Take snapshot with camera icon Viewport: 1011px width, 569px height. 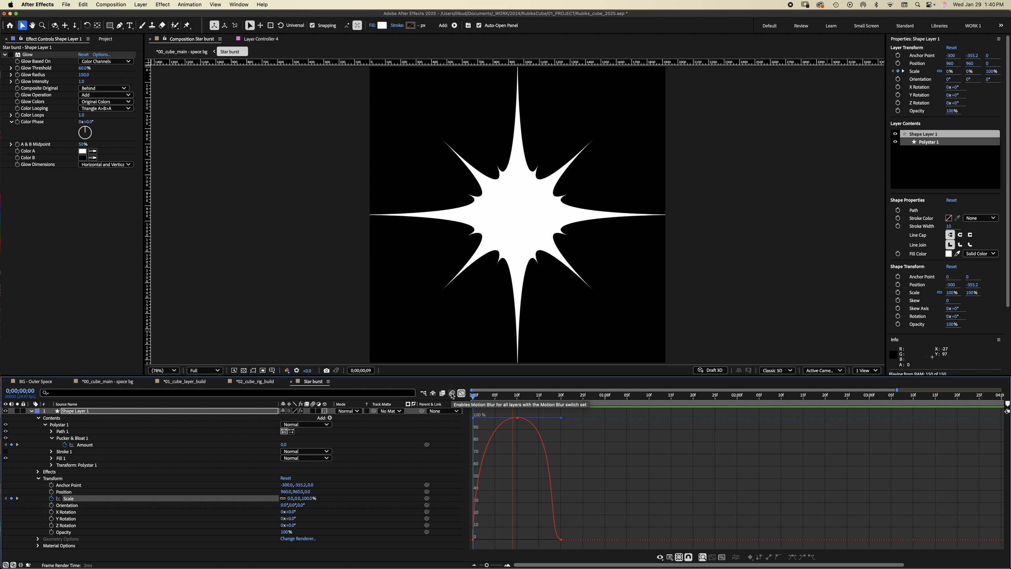tap(326, 371)
